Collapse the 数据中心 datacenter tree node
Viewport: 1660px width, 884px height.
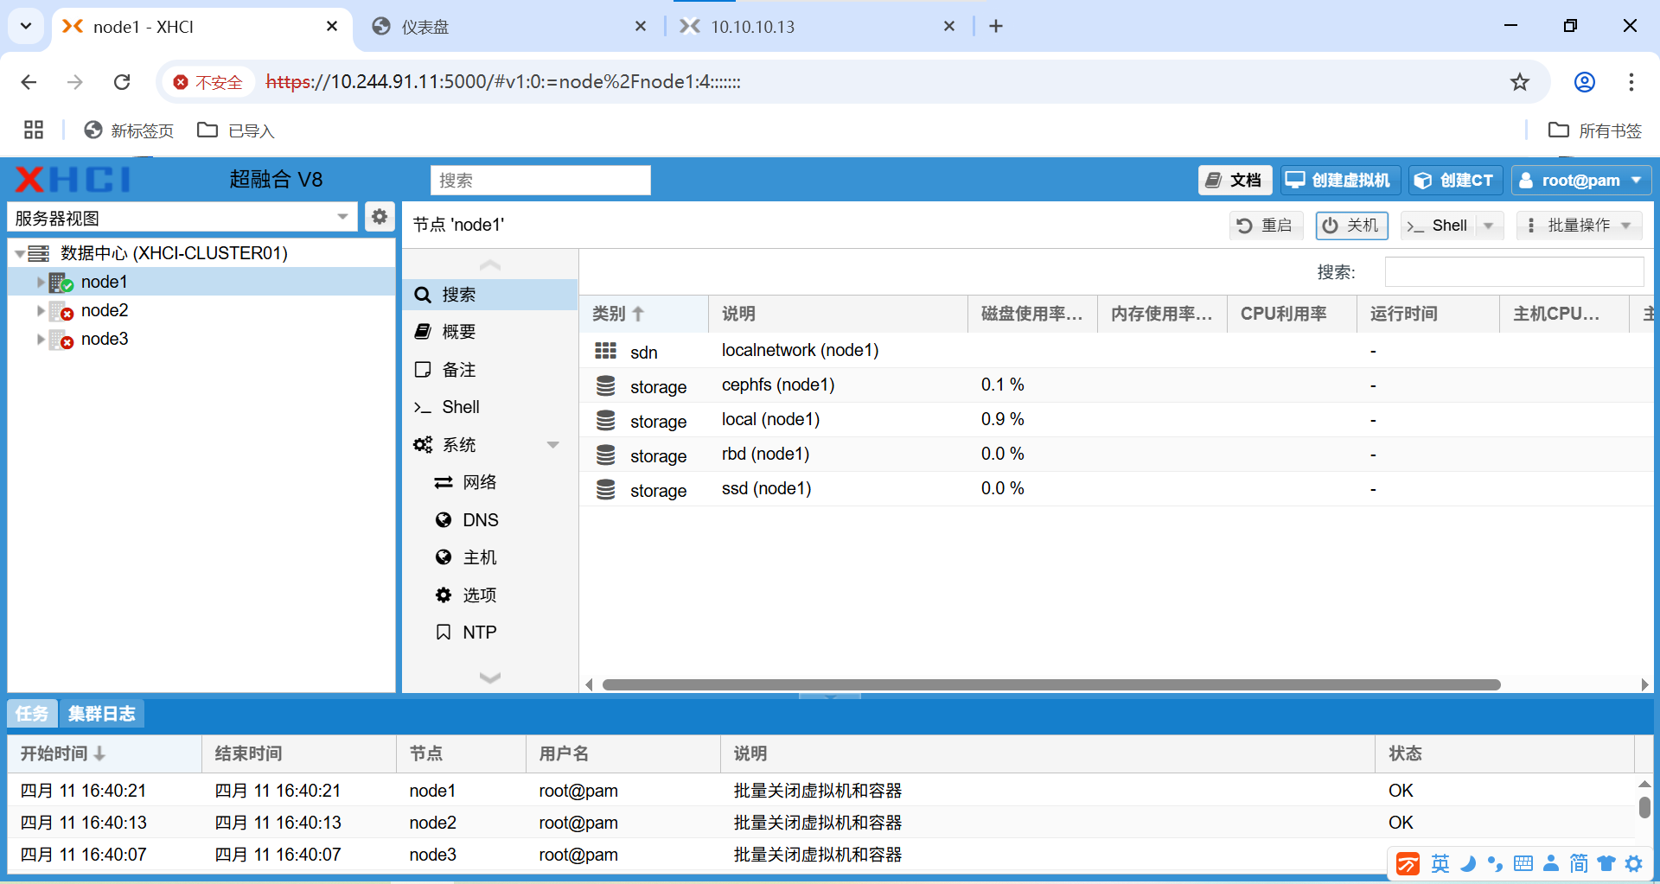(x=20, y=254)
